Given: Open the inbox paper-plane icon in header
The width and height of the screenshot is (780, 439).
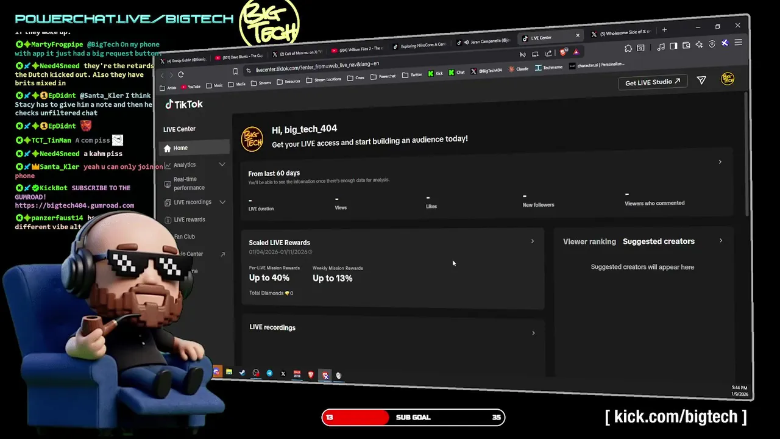Looking at the screenshot, I should coord(701,80).
